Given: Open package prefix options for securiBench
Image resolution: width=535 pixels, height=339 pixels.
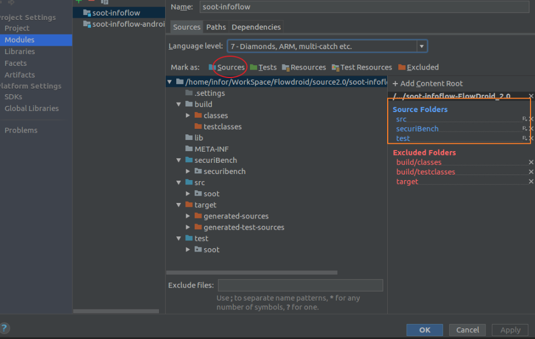Looking at the screenshot, I should 524,128.
